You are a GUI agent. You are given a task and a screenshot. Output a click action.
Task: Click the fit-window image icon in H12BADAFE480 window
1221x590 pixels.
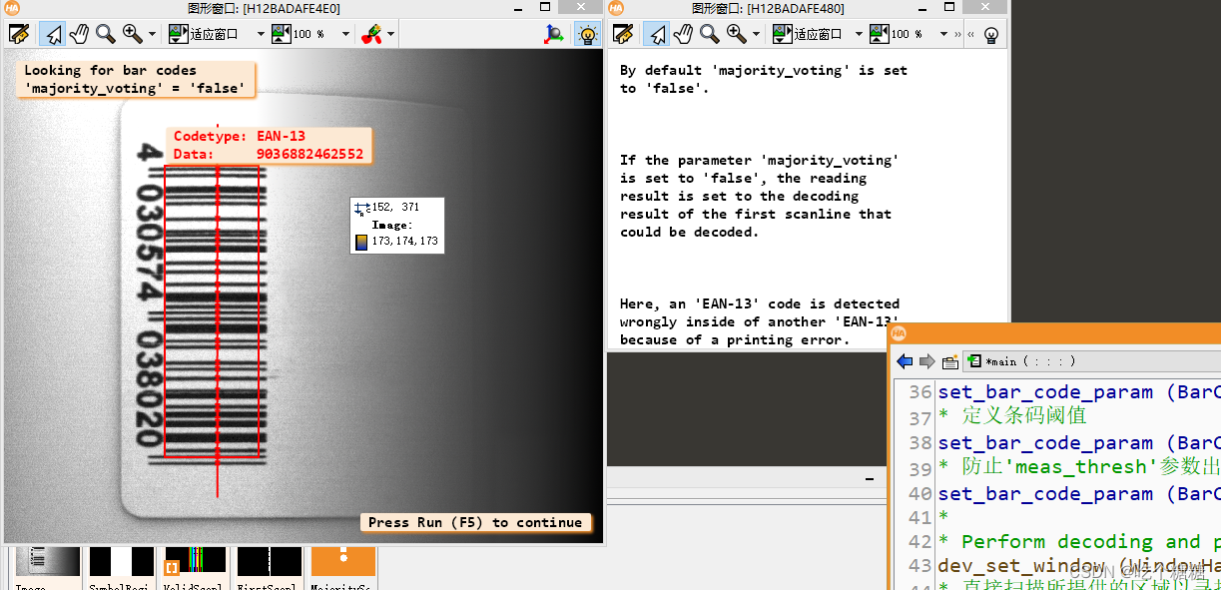[x=782, y=34]
